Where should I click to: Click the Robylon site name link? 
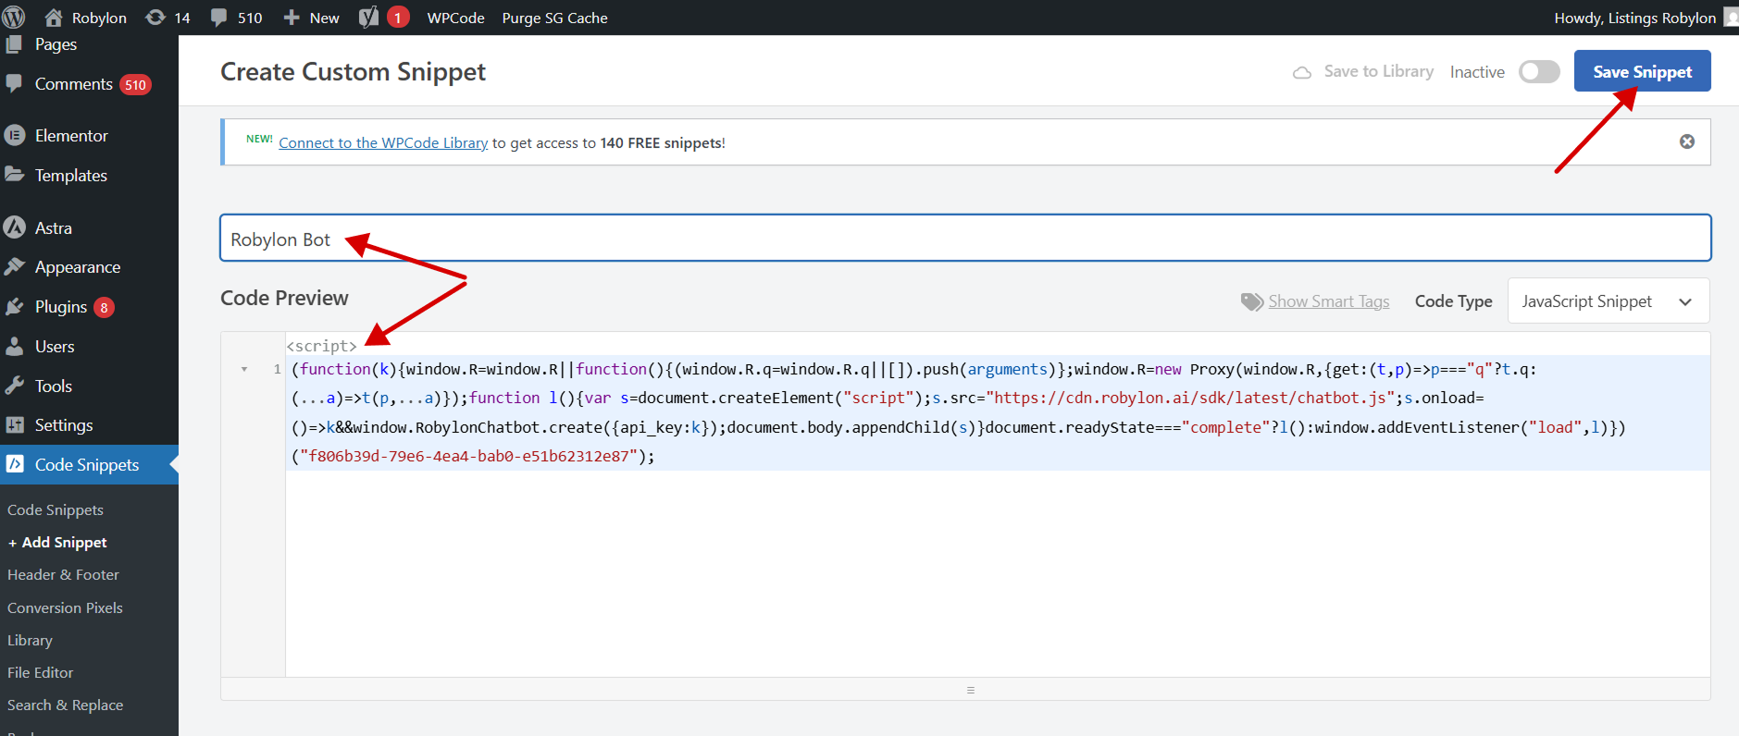(x=99, y=18)
